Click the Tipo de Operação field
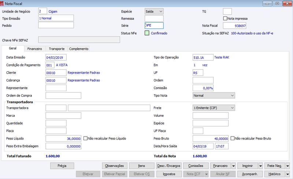 [x=203, y=57]
